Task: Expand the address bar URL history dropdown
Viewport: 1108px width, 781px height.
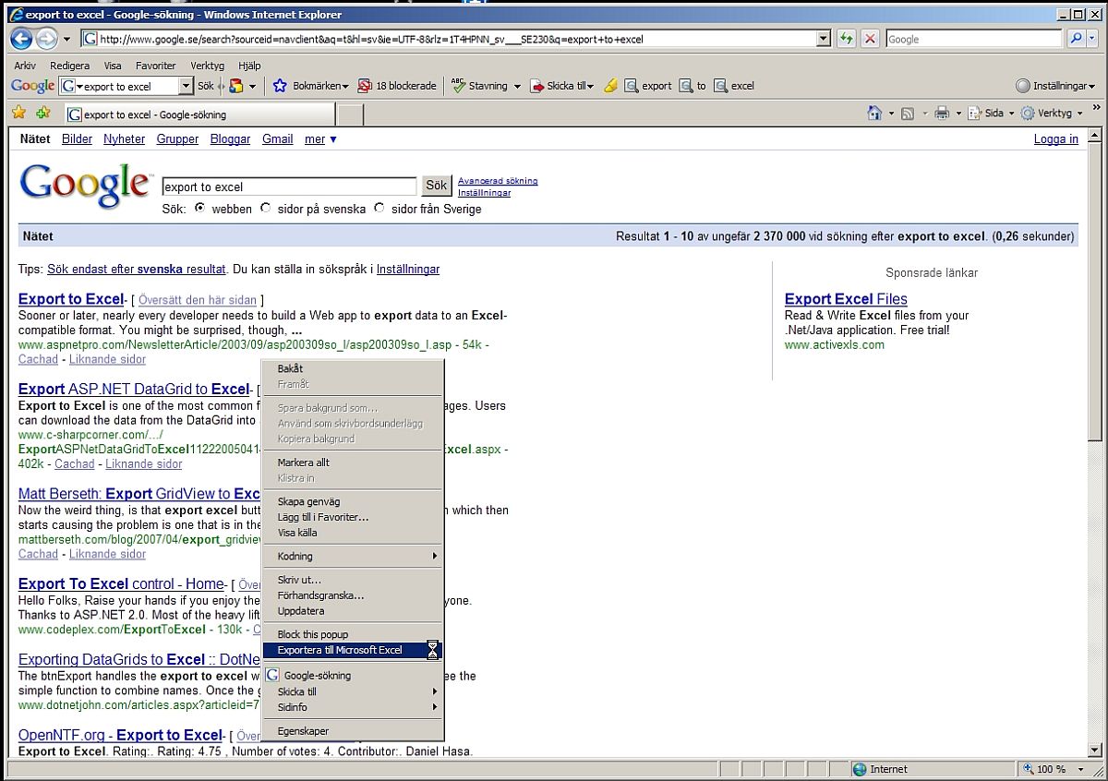Action: pos(824,39)
